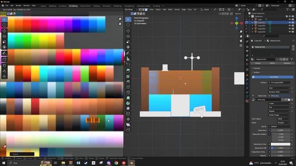Open the Edit Mode dropdown
Viewport: 296px width, 166px height.
click(x=131, y=9)
